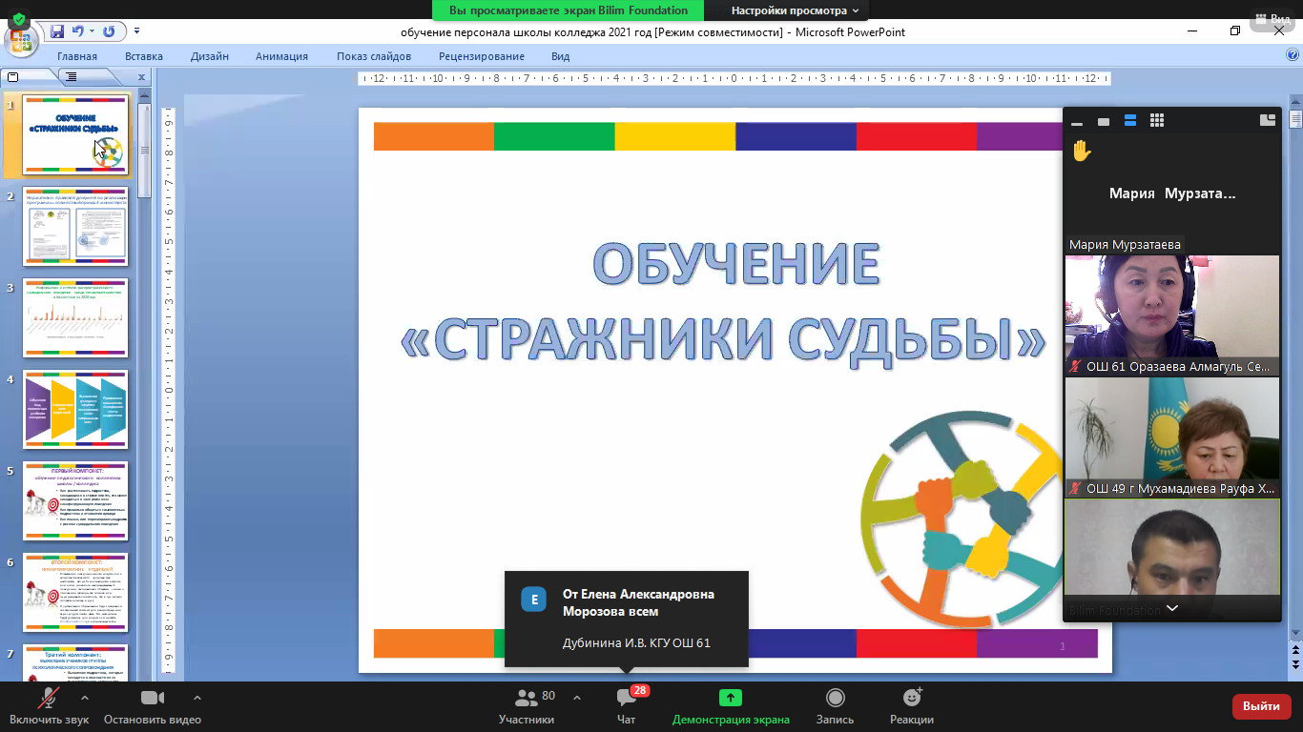This screenshot has width=1303, height=732.
Task: Switch to the Показ слайдов tab
Action: click(x=373, y=56)
